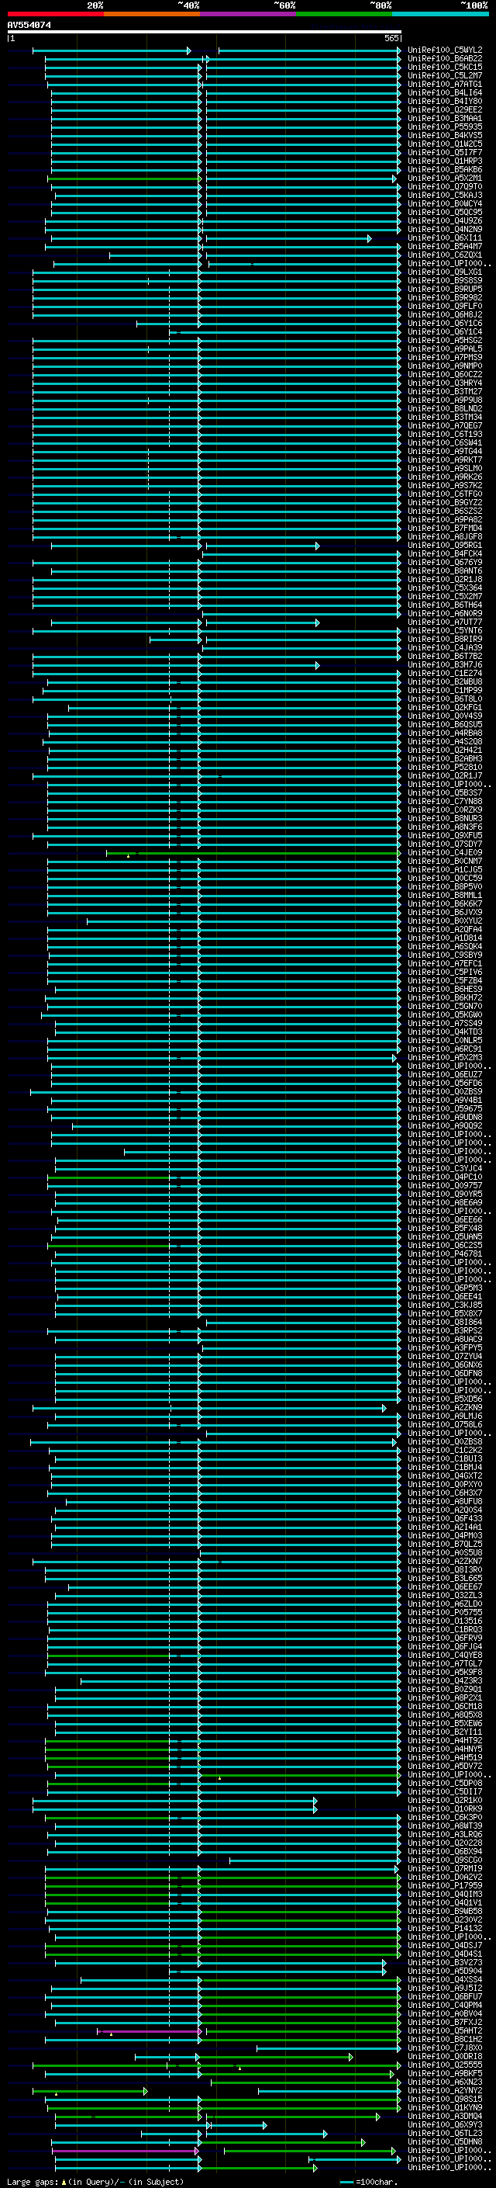Click the green ~80% identity color segment
The height and width of the screenshot is (2188, 496).
tap(344, 14)
